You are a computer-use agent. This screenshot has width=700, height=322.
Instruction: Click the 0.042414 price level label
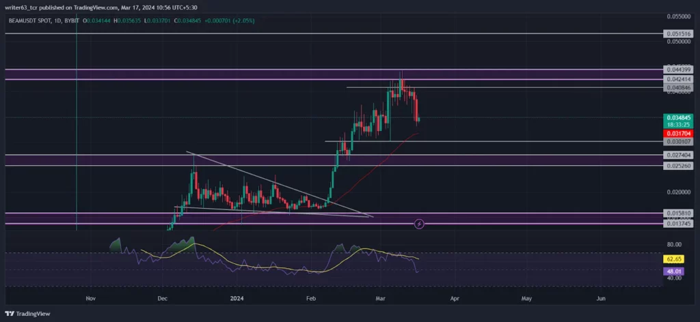(x=677, y=79)
